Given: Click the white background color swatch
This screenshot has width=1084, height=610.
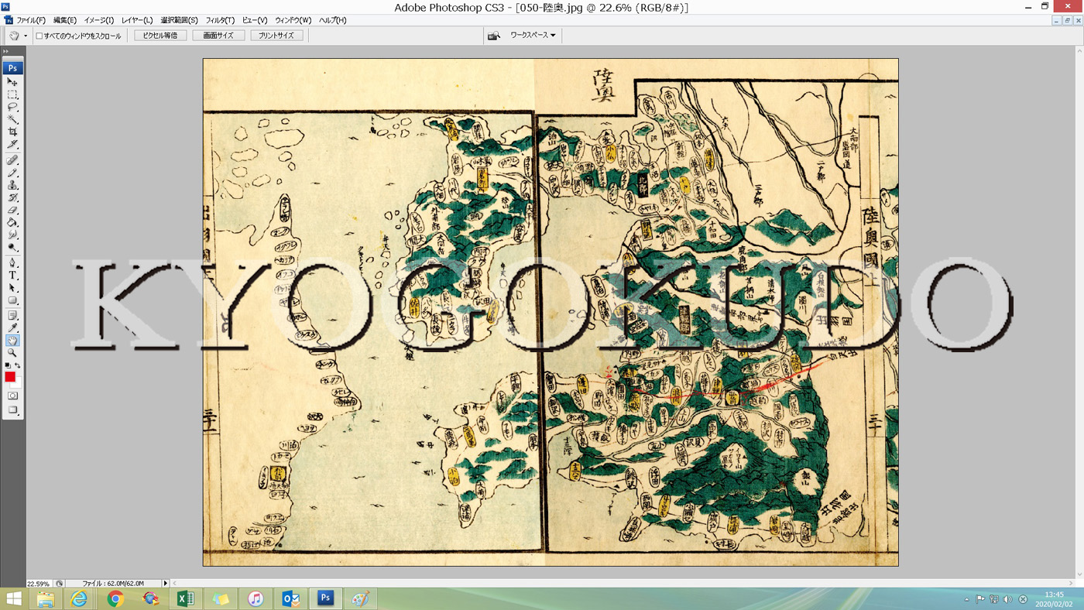Looking at the screenshot, I should coord(17,383).
